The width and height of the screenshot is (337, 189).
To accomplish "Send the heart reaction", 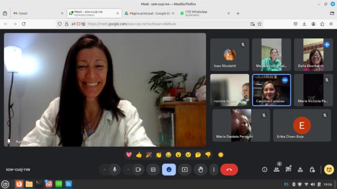I will click(129, 154).
